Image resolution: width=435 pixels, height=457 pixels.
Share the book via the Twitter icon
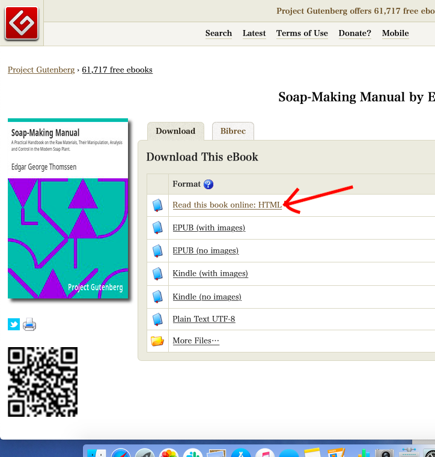point(14,324)
